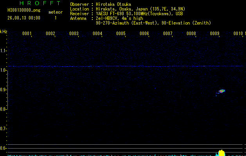Click the meteor count value 1

[x=56, y=18]
